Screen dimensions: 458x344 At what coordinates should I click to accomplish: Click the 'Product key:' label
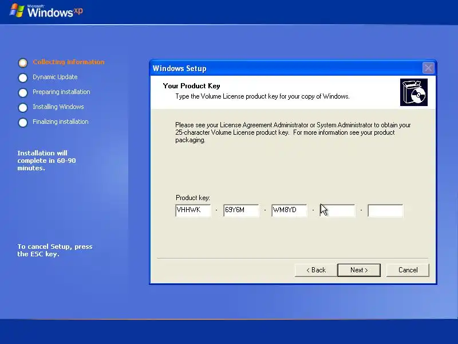click(x=193, y=198)
